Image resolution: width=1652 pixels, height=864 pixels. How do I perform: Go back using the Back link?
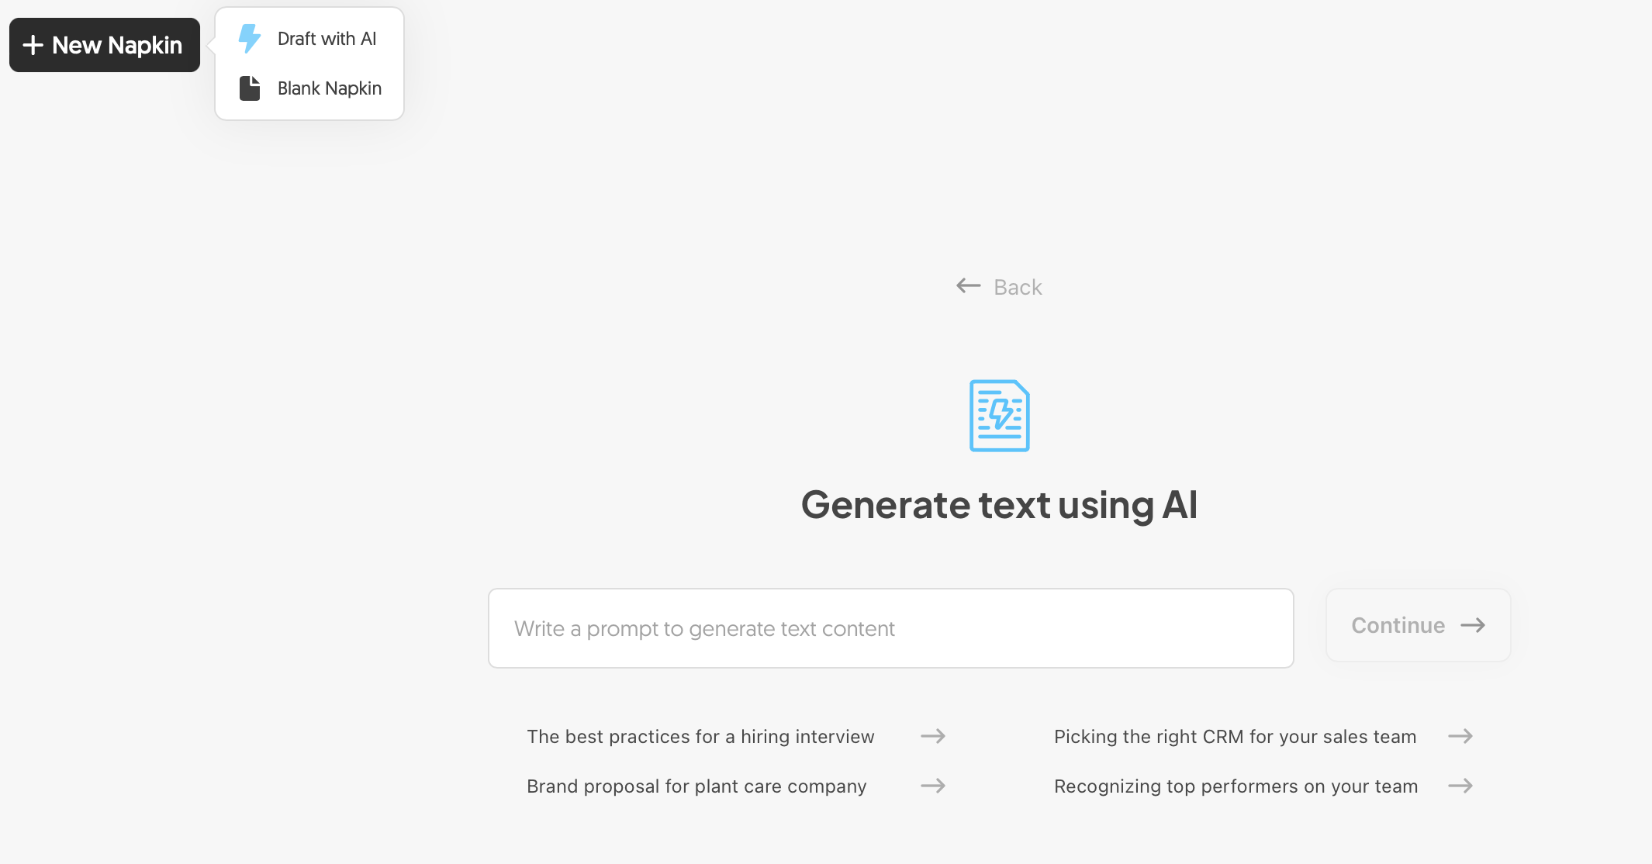(x=999, y=287)
